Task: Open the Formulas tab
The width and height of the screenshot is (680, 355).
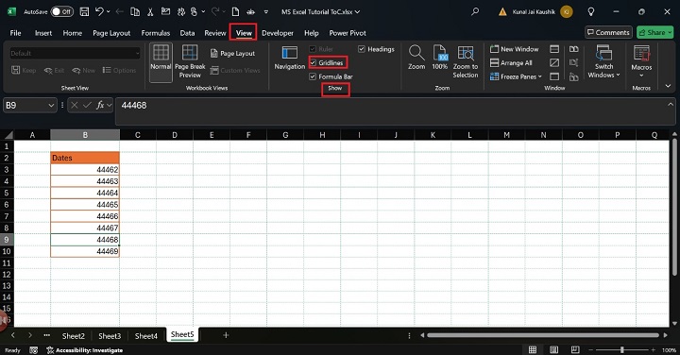Action: [156, 33]
